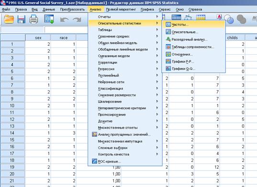Expand the Смешанные модели submenu
This screenshot has width=257, height=187.
125,56
